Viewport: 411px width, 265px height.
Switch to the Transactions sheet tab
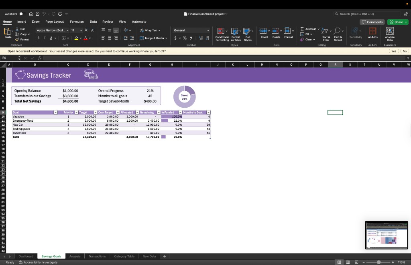tap(97, 256)
